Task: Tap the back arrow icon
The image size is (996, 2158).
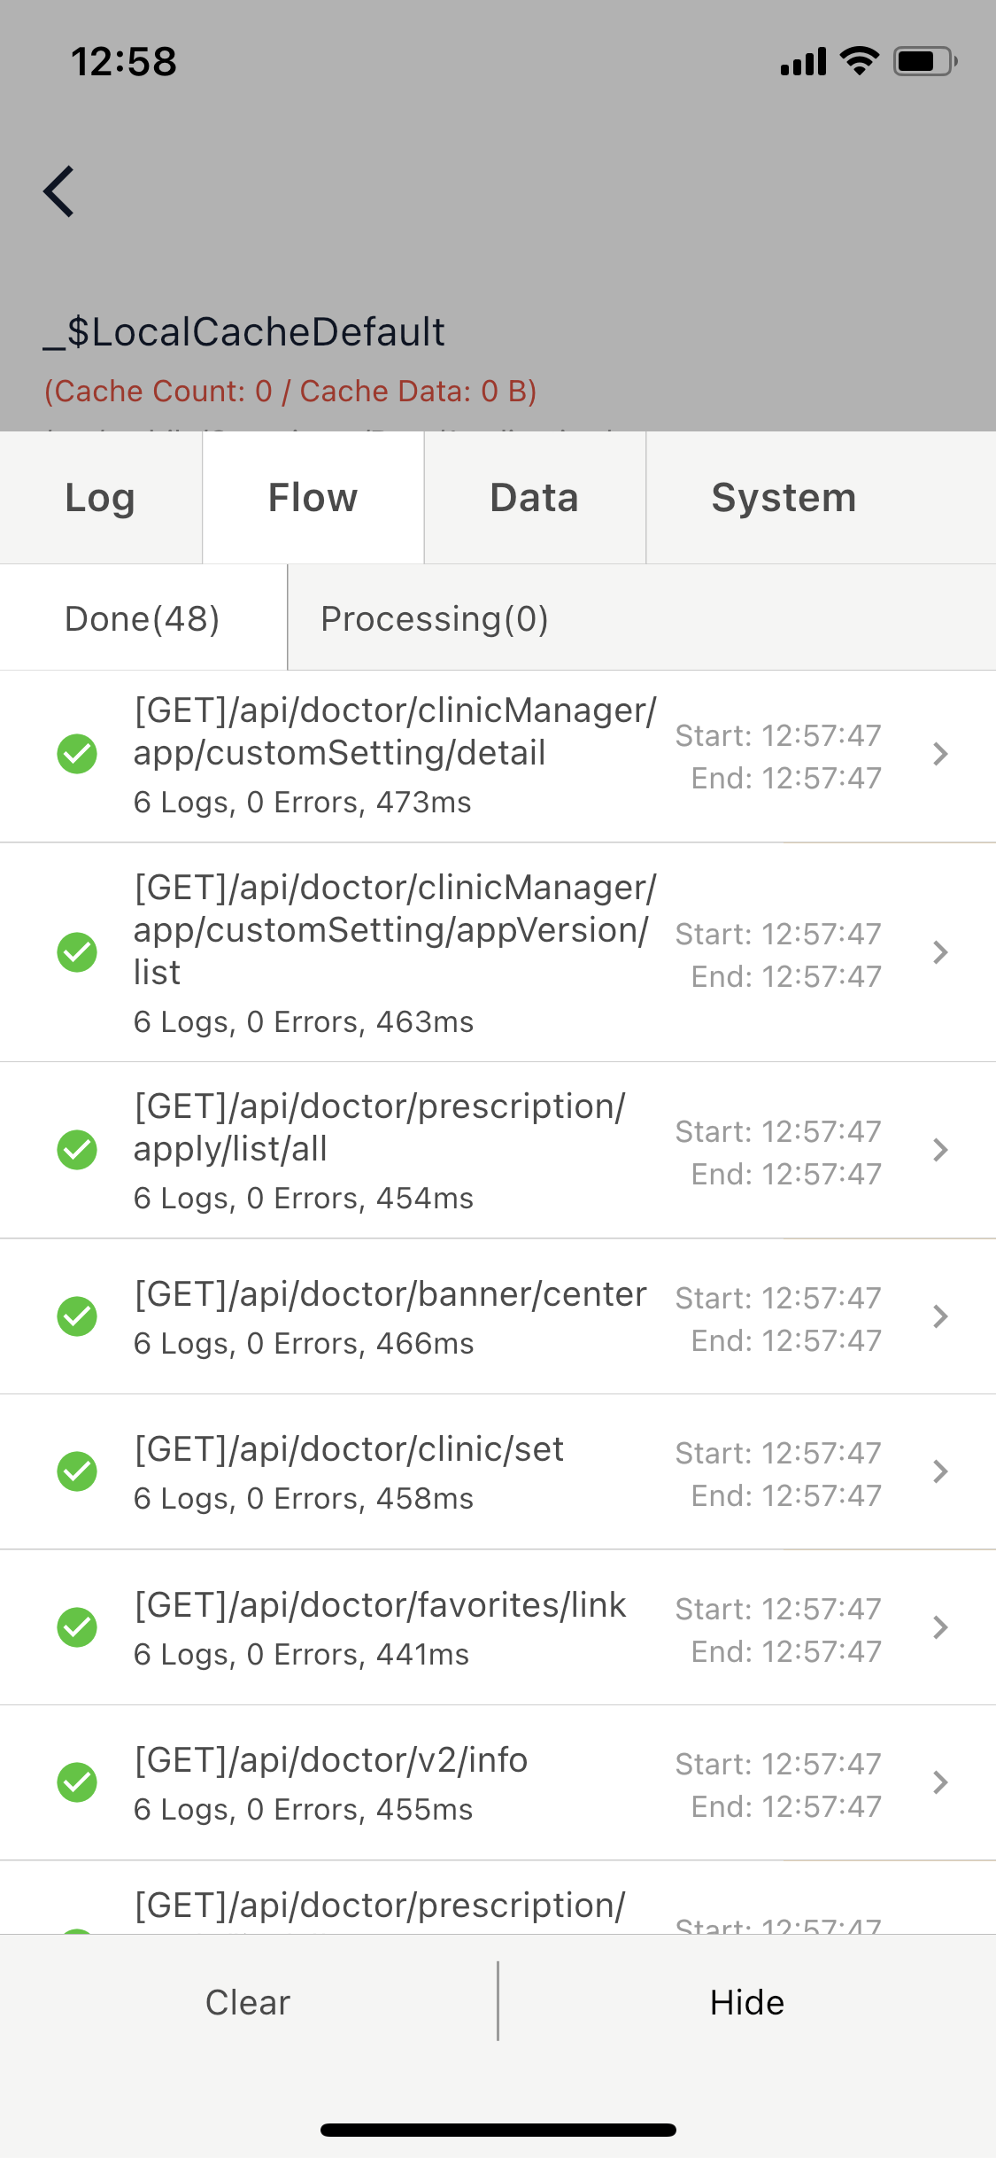Action: [58, 191]
